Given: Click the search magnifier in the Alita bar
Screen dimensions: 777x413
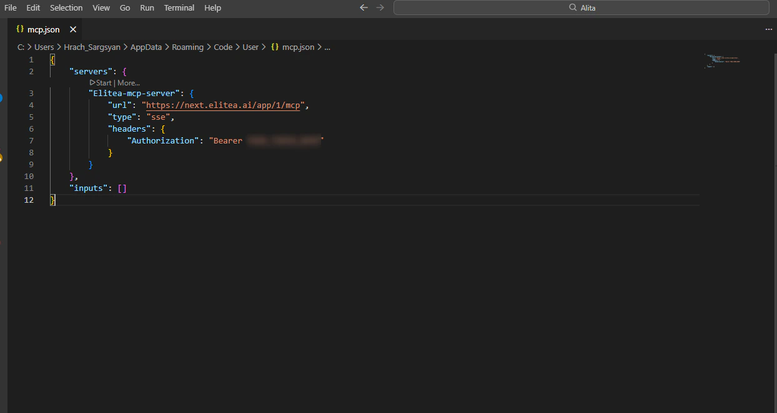Looking at the screenshot, I should 572,7.
